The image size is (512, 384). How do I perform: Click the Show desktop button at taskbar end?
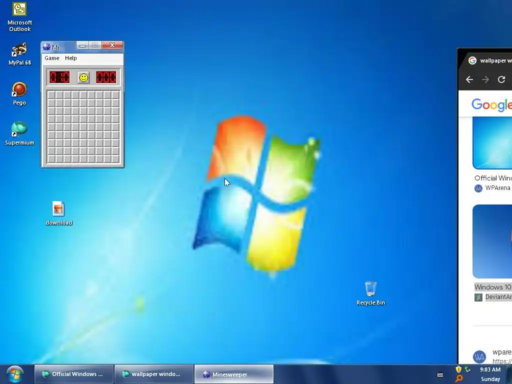[510, 374]
